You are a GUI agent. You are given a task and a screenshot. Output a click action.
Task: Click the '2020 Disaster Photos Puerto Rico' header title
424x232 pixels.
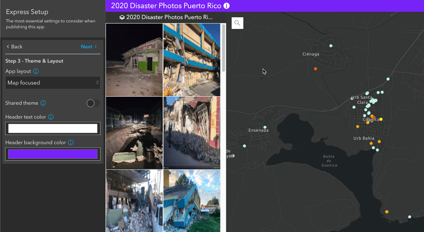click(166, 6)
